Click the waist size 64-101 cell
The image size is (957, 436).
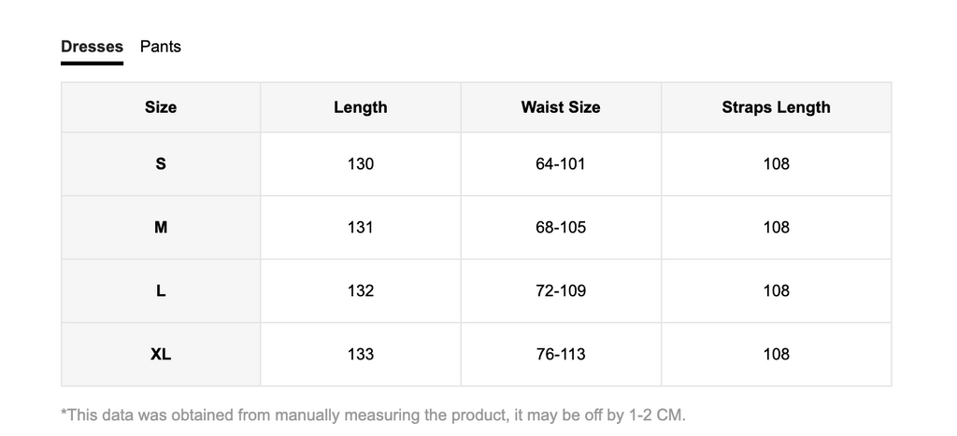click(x=561, y=164)
